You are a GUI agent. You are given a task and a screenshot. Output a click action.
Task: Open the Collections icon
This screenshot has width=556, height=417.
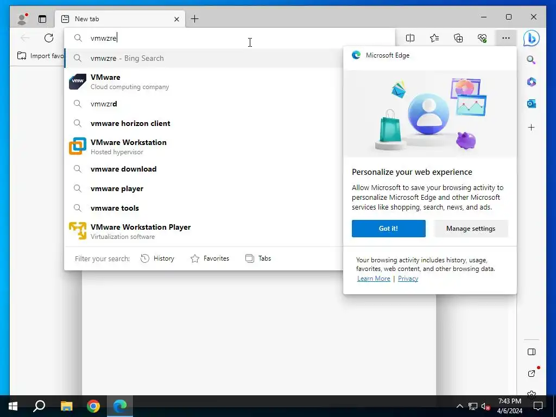[x=458, y=38]
